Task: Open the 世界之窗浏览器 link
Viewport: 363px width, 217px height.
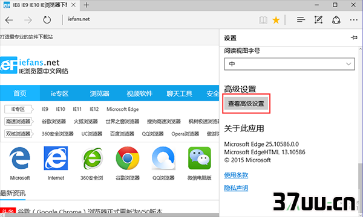Action: [x=122, y=121]
